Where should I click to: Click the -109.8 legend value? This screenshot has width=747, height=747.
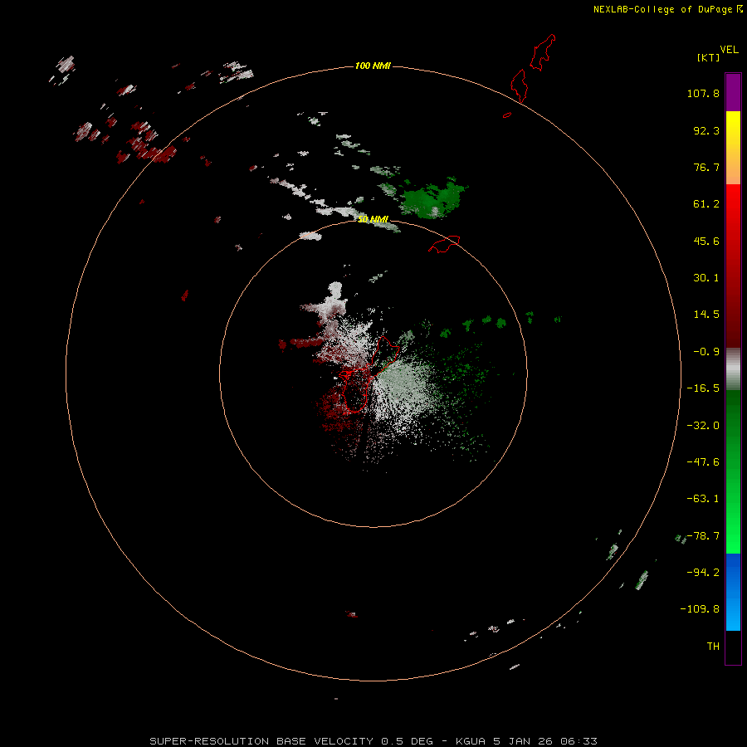pos(700,609)
